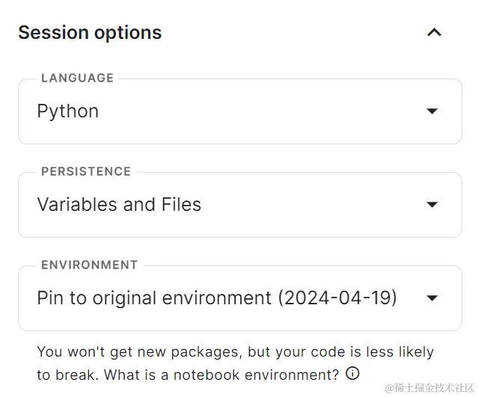Click the LANGUAGE field label
This screenshot has height=397, width=478.
pyautogui.click(x=78, y=78)
